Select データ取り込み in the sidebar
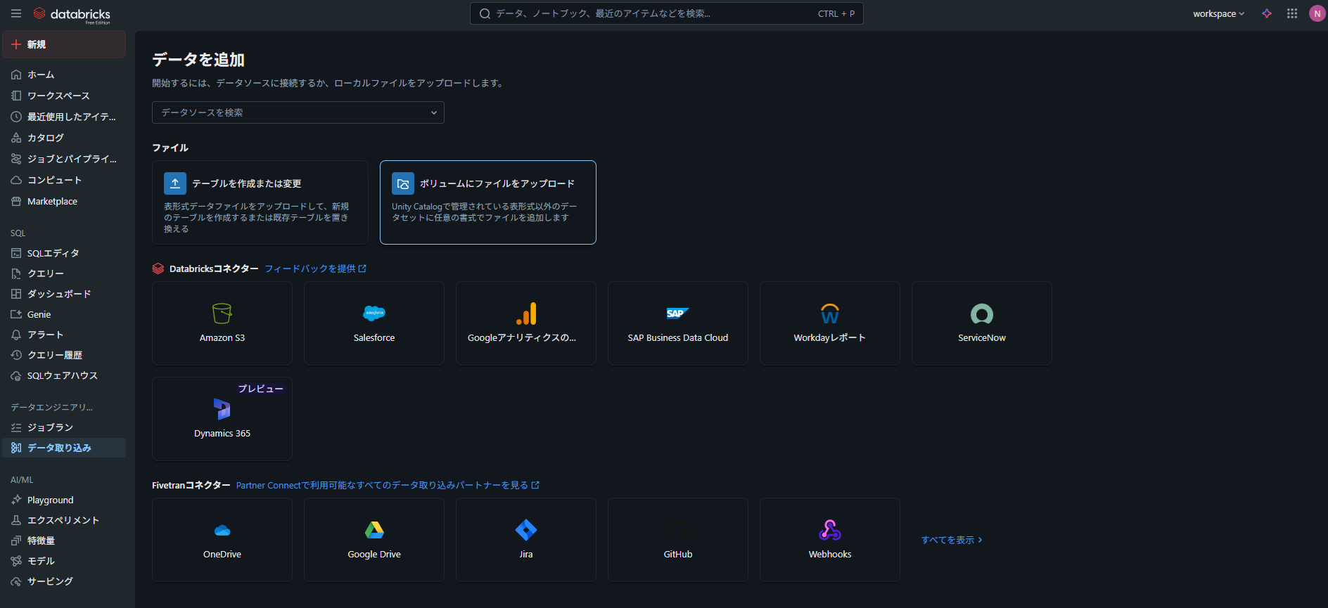Viewport: 1328px width, 608px height. click(64, 448)
